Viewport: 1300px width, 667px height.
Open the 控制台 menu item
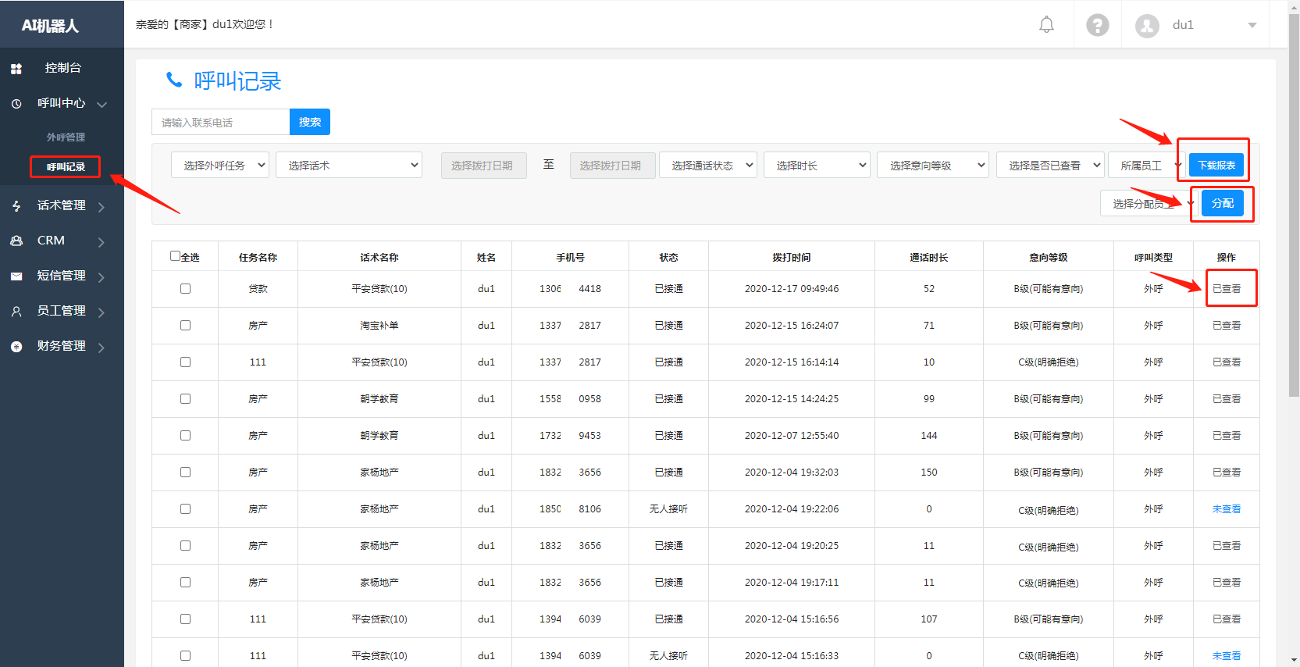[x=62, y=68]
